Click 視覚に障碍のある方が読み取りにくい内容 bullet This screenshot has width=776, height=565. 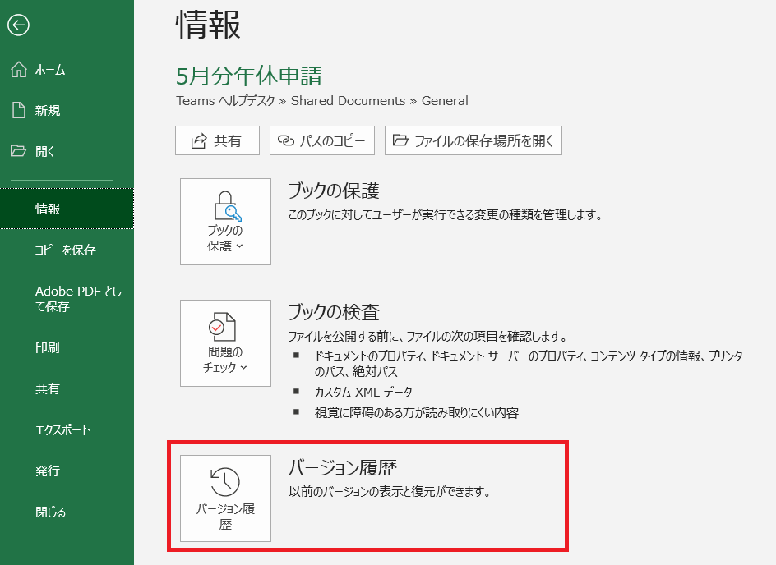click(417, 413)
